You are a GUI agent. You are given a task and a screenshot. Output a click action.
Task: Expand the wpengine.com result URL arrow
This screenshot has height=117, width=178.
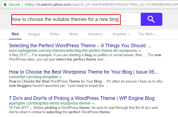[x=93, y=103]
